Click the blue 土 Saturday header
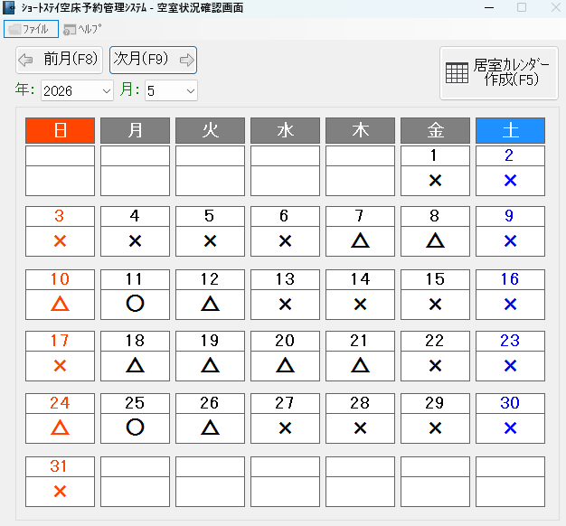Screen dimensions: 566x526 click(x=510, y=130)
